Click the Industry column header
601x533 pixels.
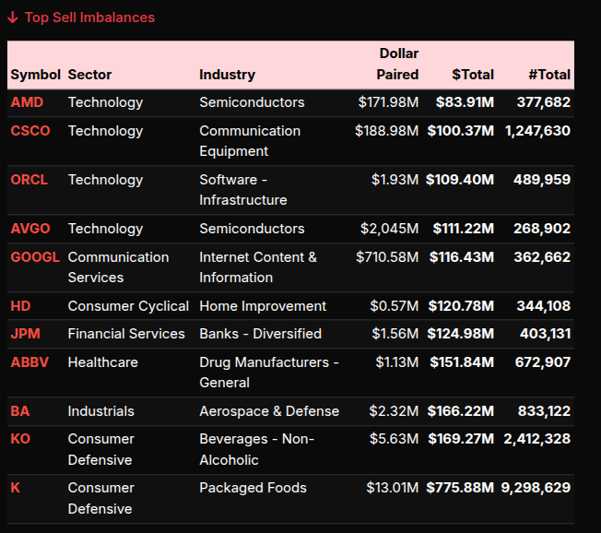pos(227,75)
